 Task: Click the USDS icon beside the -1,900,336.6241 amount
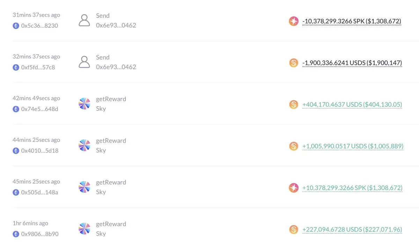pos(294,63)
